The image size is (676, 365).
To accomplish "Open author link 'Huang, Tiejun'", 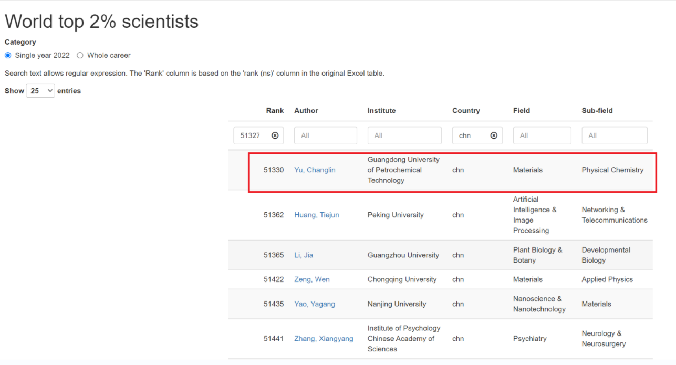I will (x=317, y=215).
